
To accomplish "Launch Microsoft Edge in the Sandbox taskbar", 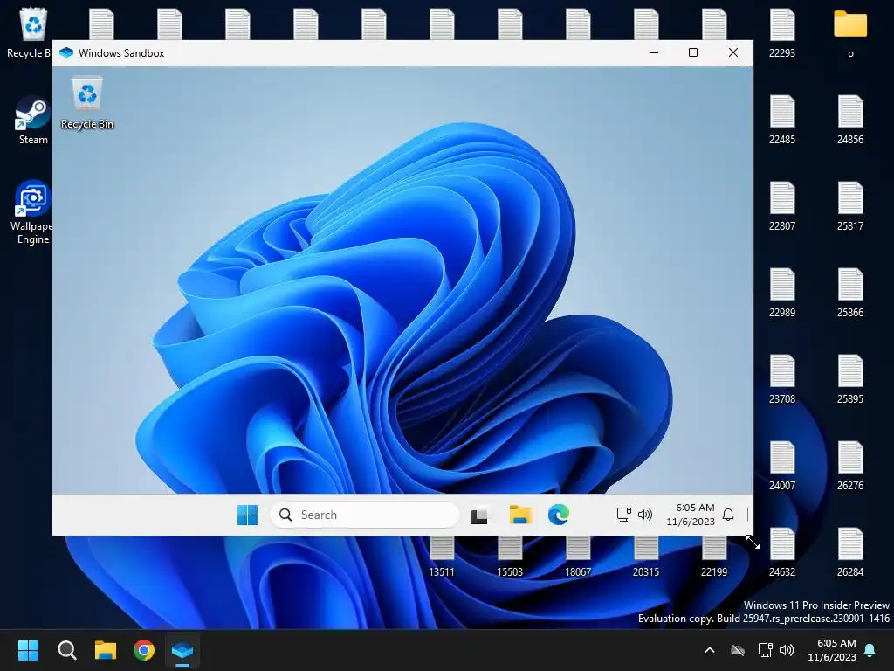I will pyautogui.click(x=559, y=515).
